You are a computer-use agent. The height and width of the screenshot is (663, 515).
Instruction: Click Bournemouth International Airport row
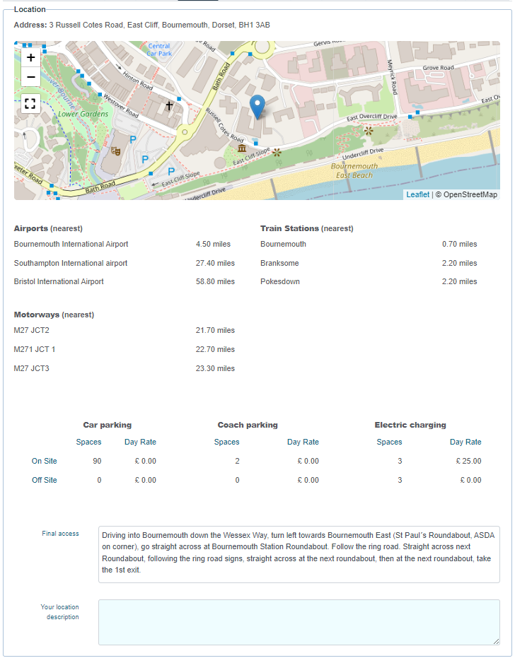pos(71,244)
